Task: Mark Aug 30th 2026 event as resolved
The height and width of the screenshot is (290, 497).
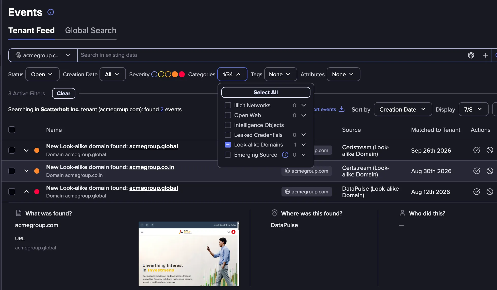Action: pos(477,171)
